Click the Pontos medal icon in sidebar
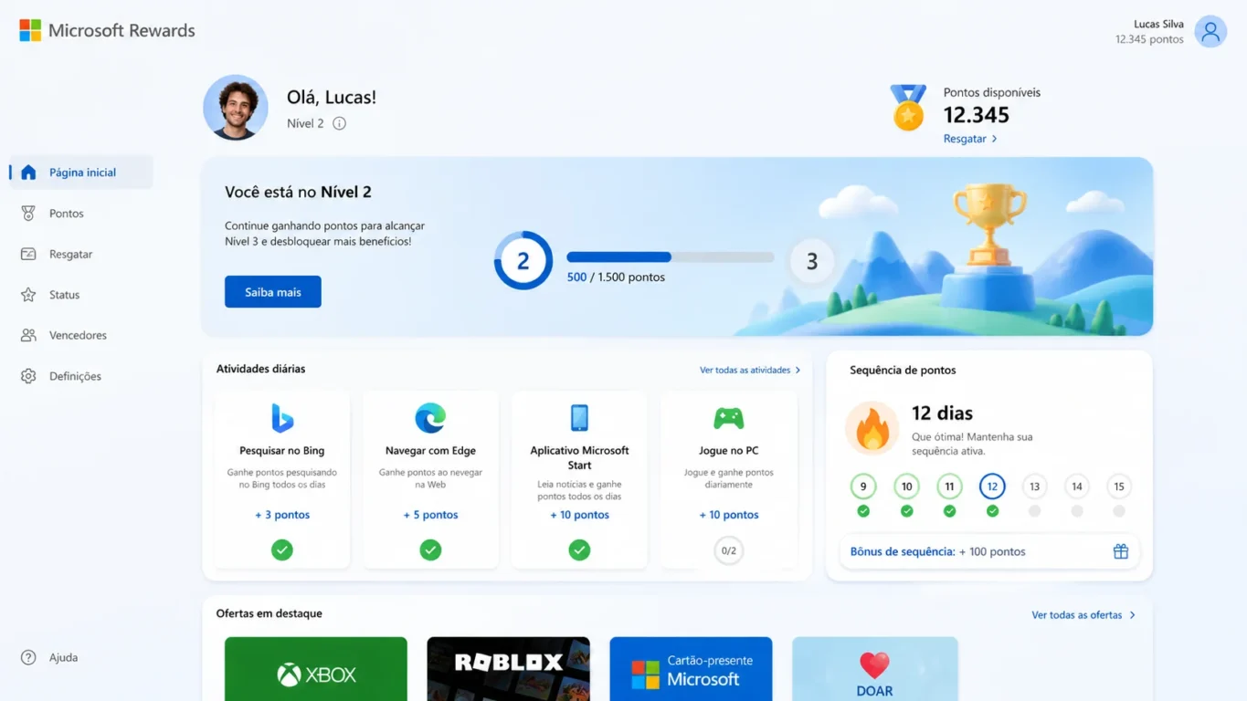This screenshot has height=701, width=1247. point(28,213)
